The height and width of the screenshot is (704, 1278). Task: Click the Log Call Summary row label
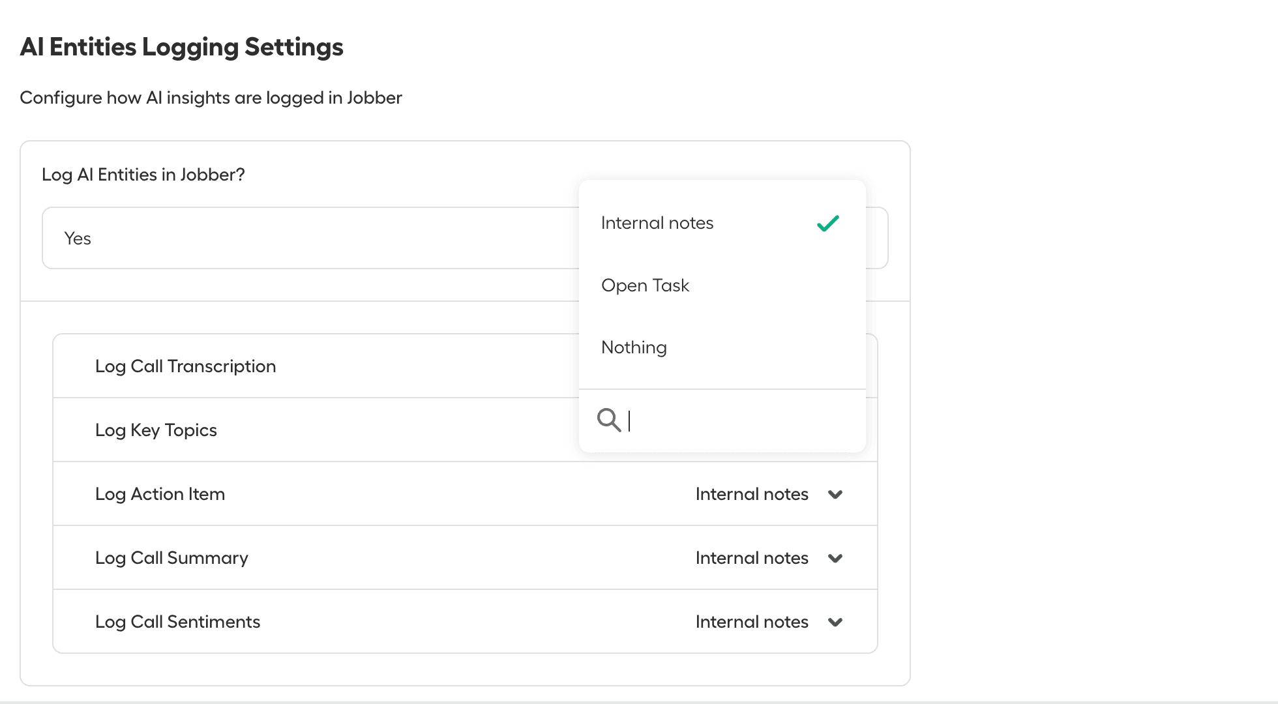(x=171, y=558)
